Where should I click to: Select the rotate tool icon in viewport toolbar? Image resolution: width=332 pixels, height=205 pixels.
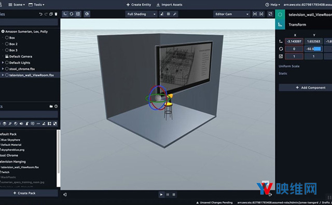[72, 14]
